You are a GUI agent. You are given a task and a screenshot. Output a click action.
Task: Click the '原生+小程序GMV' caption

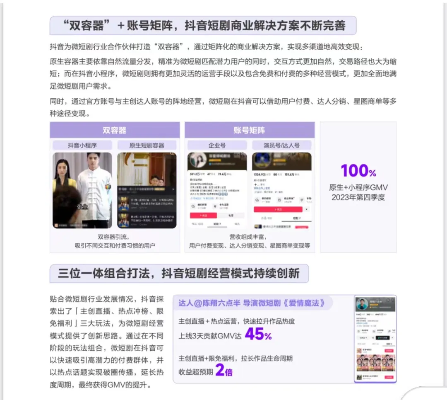(358, 188)
